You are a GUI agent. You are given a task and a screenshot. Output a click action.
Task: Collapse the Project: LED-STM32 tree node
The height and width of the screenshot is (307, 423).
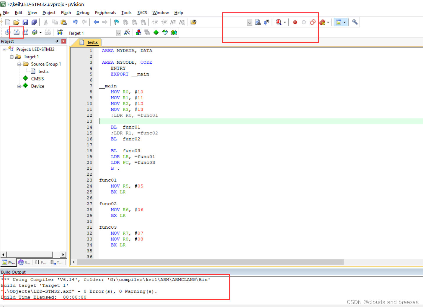pos(4,49)
